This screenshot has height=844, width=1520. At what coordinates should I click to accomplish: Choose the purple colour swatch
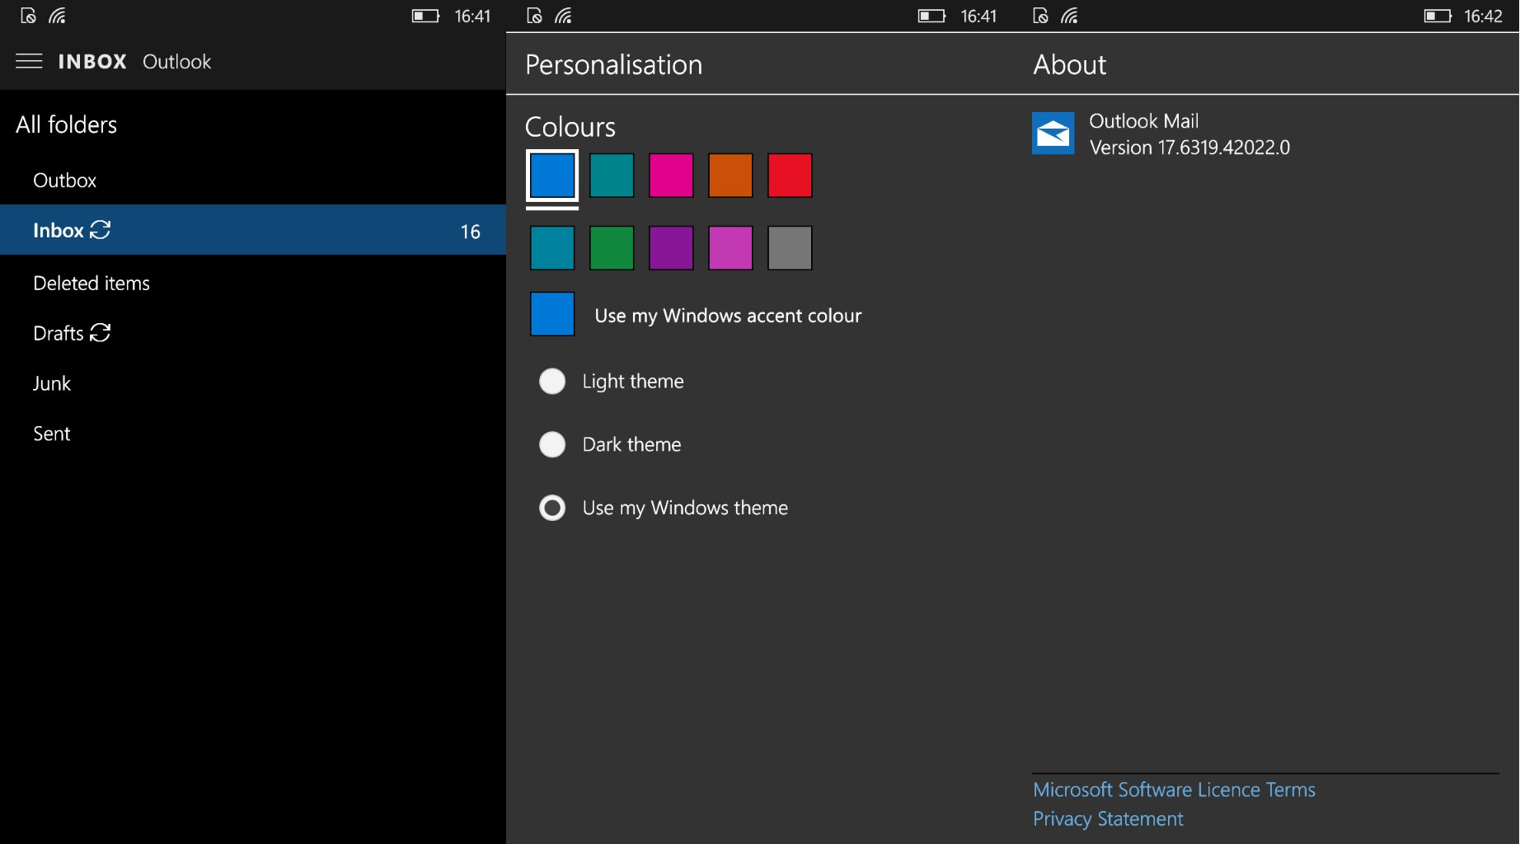point(671,248)
